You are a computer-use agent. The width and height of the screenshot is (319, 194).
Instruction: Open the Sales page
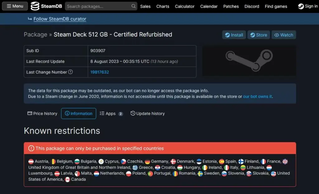[x=145, y=6]
